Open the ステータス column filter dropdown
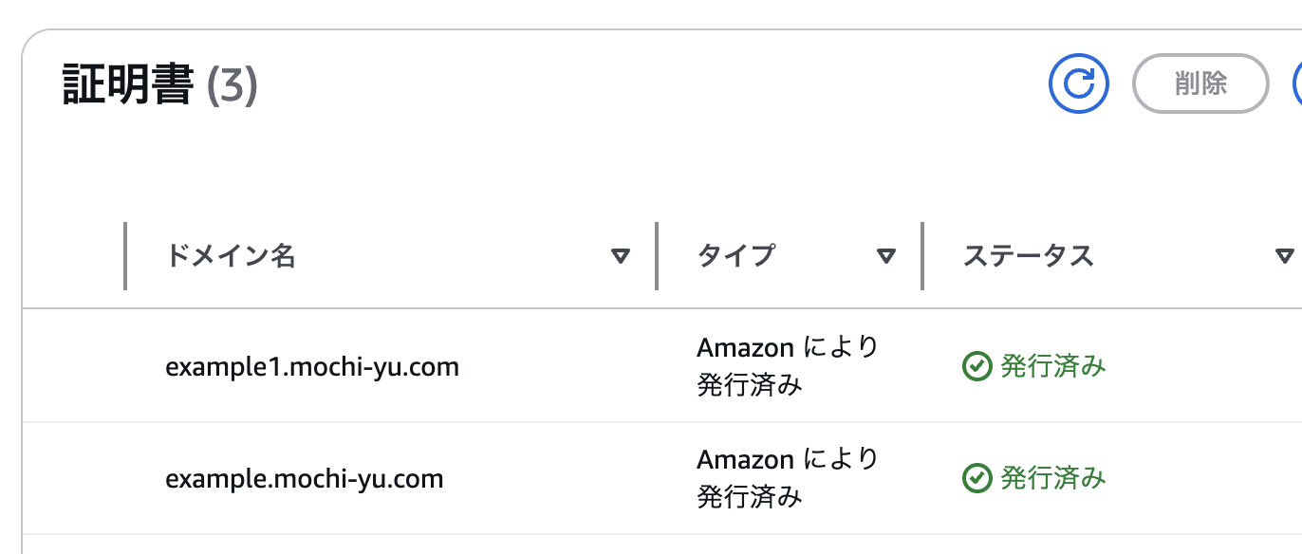The image size is (1302, 554). (x=1286, y=254)
